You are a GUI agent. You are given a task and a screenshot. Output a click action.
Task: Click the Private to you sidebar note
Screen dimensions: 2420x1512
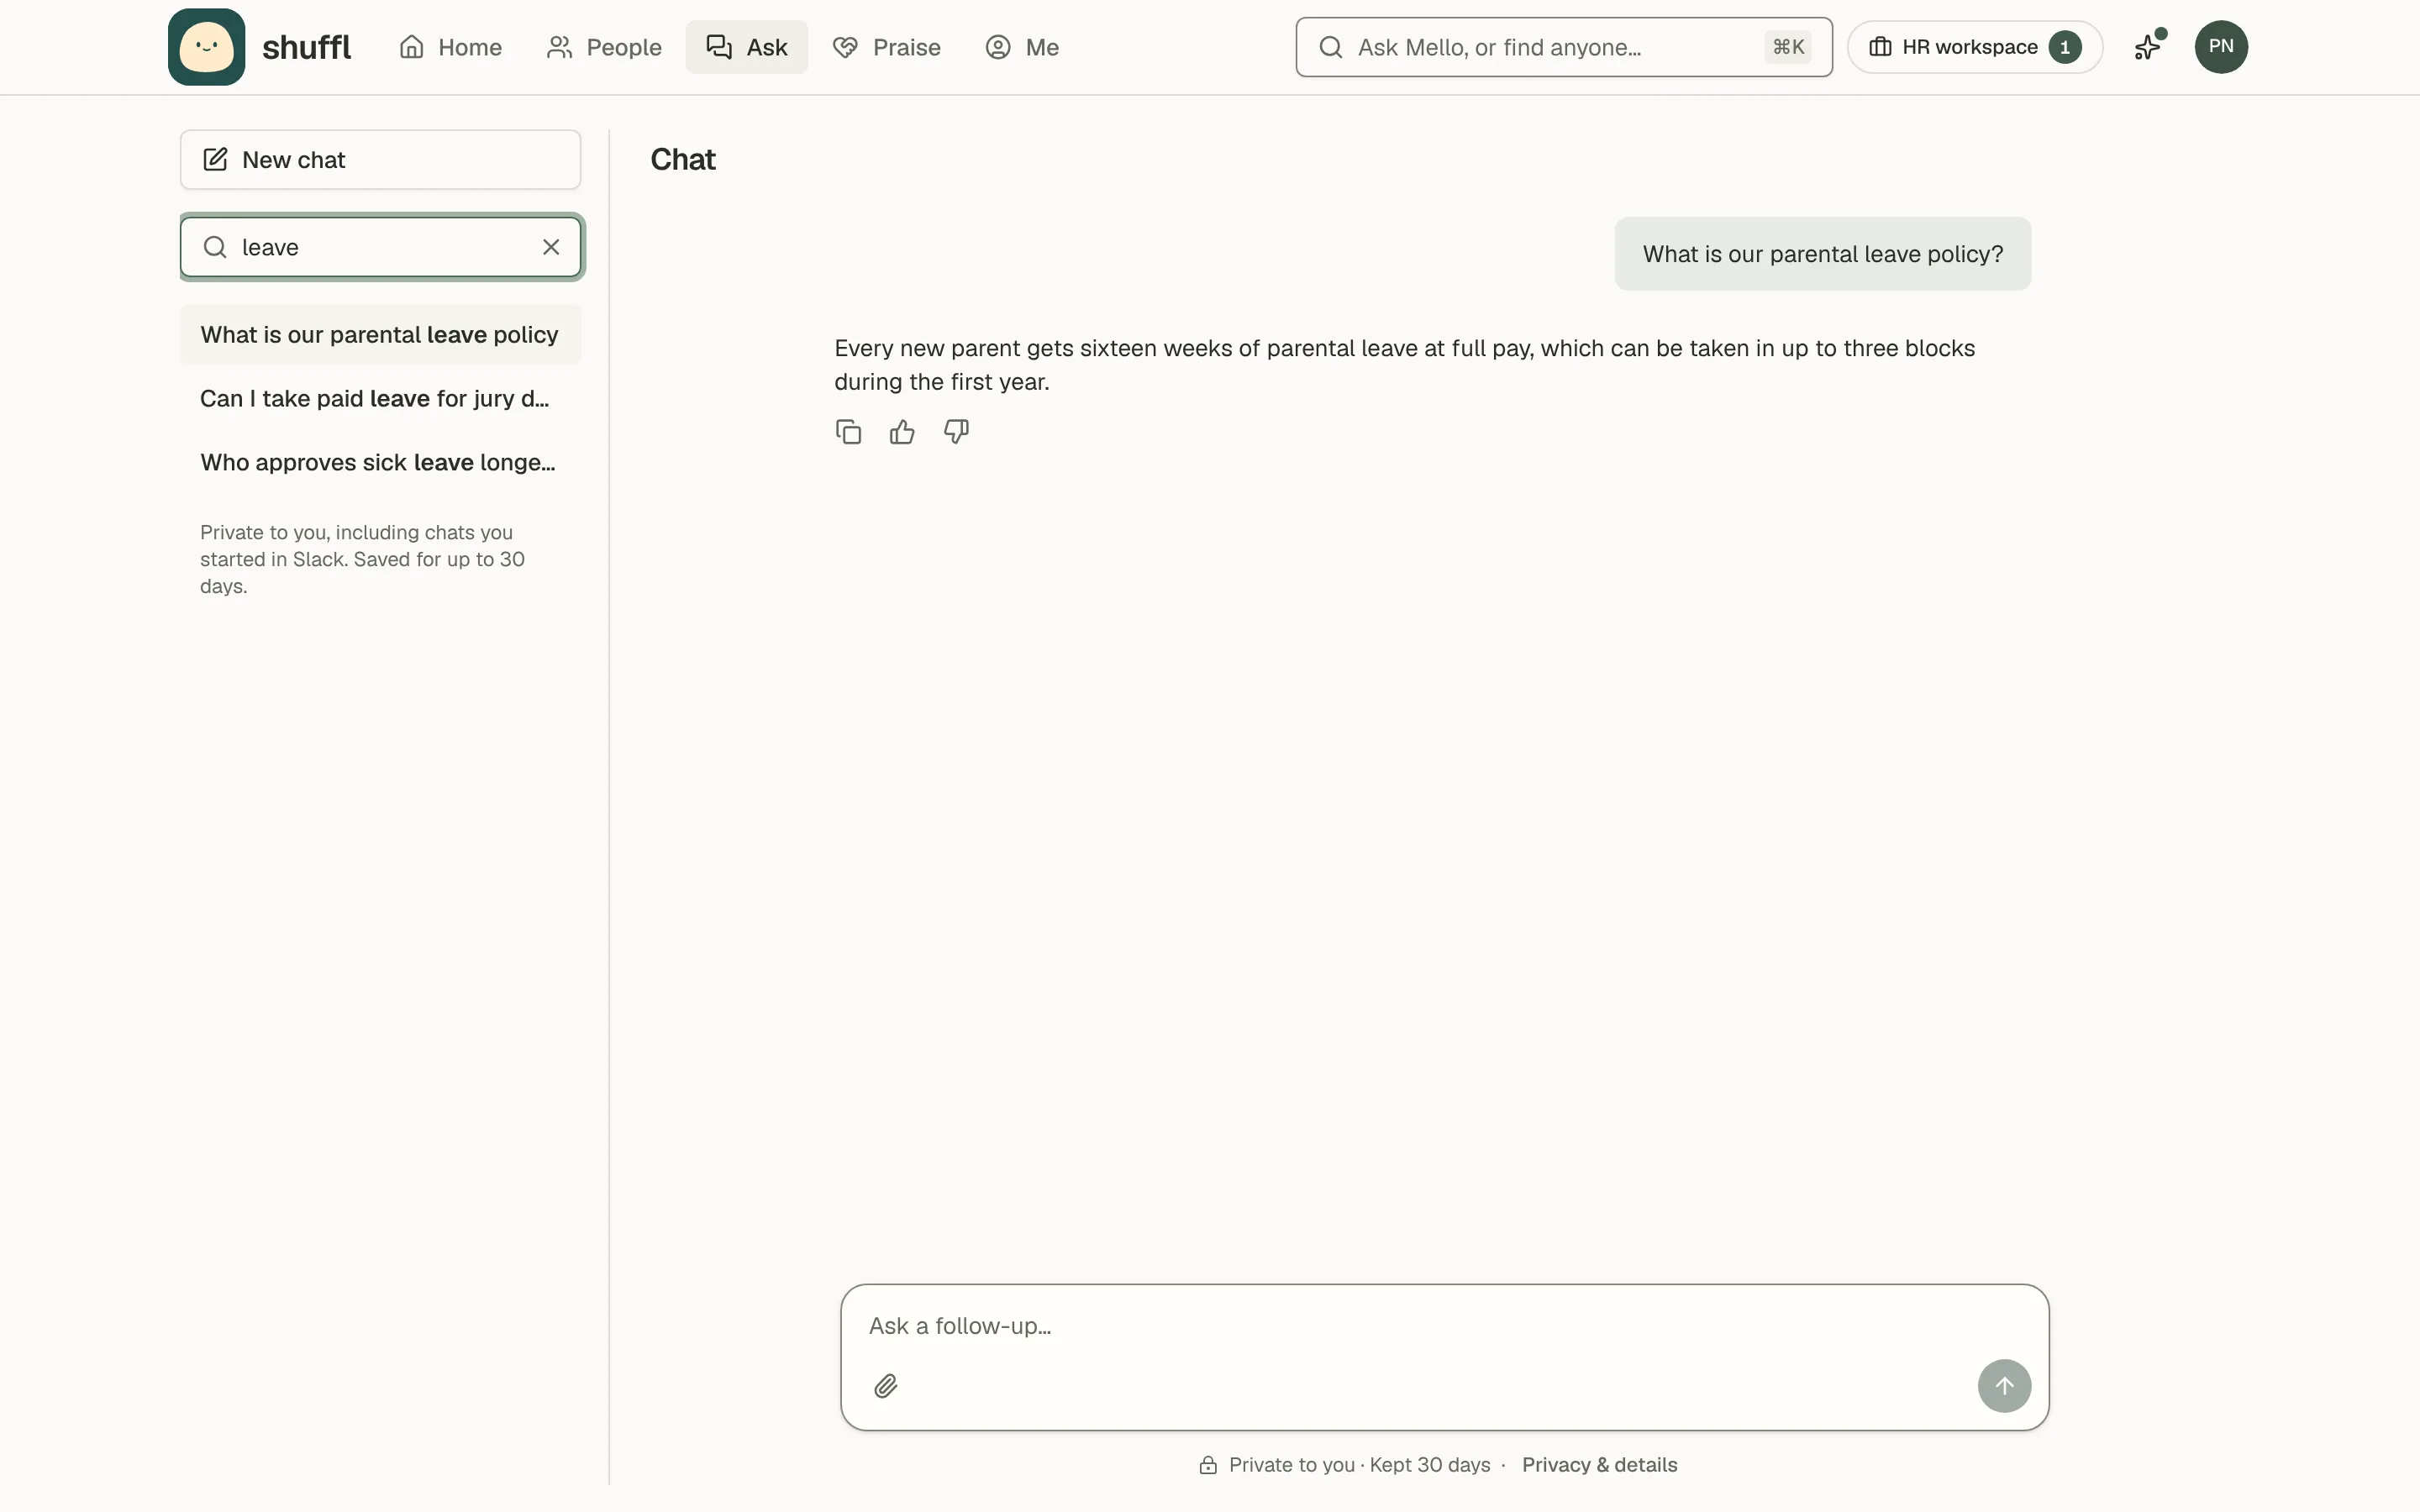[362, 559]
